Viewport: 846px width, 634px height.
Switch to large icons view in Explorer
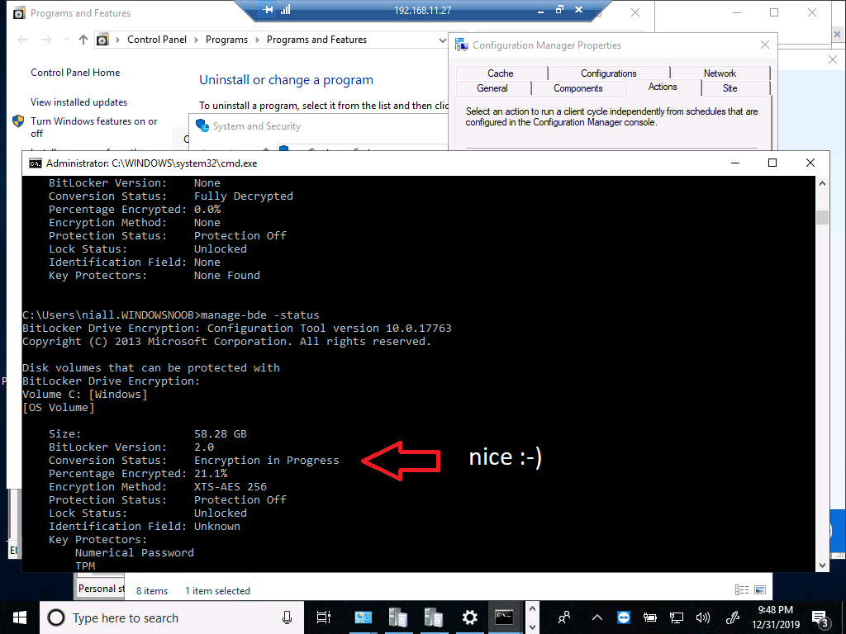pos(760,589)
